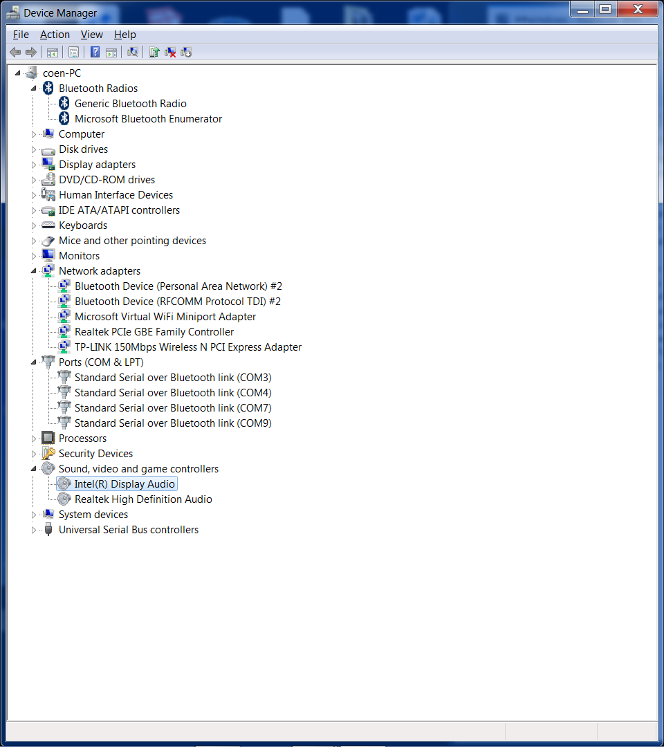Click the Monitors category icon
This screenshot has height=747, width=664.
tap(48, 255)
